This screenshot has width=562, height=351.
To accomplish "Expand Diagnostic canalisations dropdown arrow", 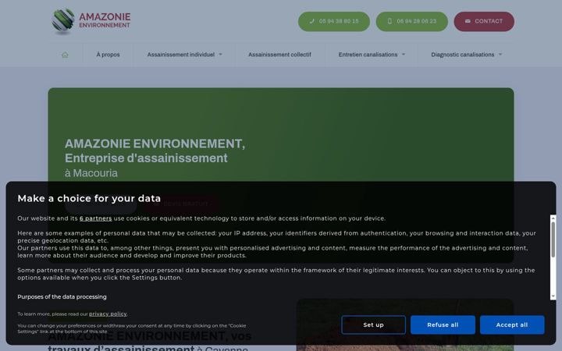I will (500, 55).
